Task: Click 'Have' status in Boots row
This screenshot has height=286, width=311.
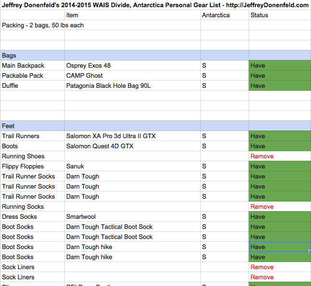Action: [x=280, y=146]
